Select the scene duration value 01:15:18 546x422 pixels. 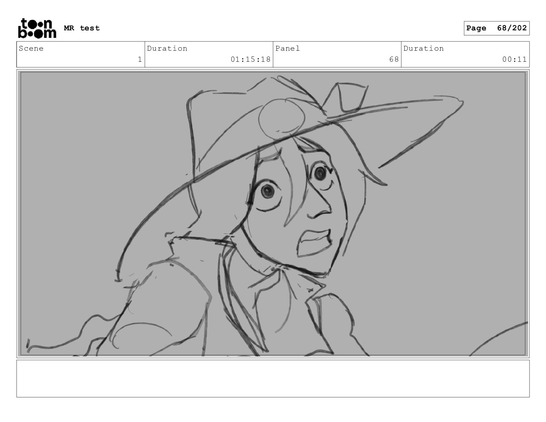(x=251, y=59)
